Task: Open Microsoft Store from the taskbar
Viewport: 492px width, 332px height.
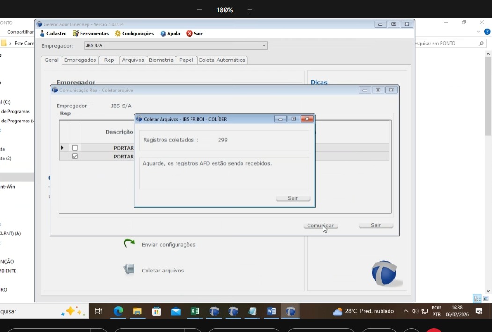Action: [157, 311]
